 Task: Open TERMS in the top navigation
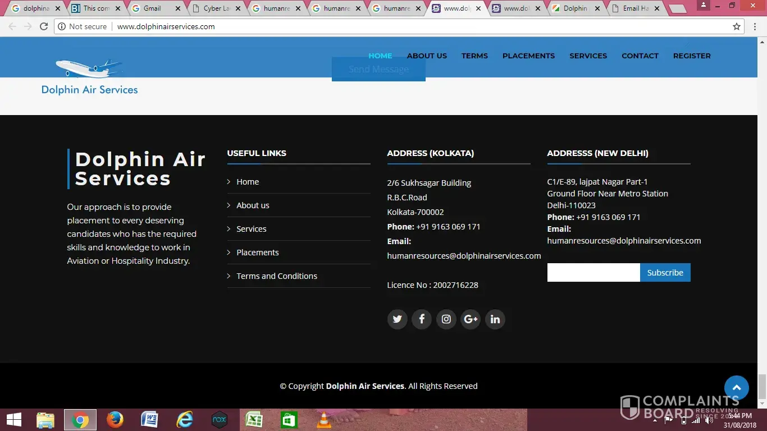pos(474,56)
